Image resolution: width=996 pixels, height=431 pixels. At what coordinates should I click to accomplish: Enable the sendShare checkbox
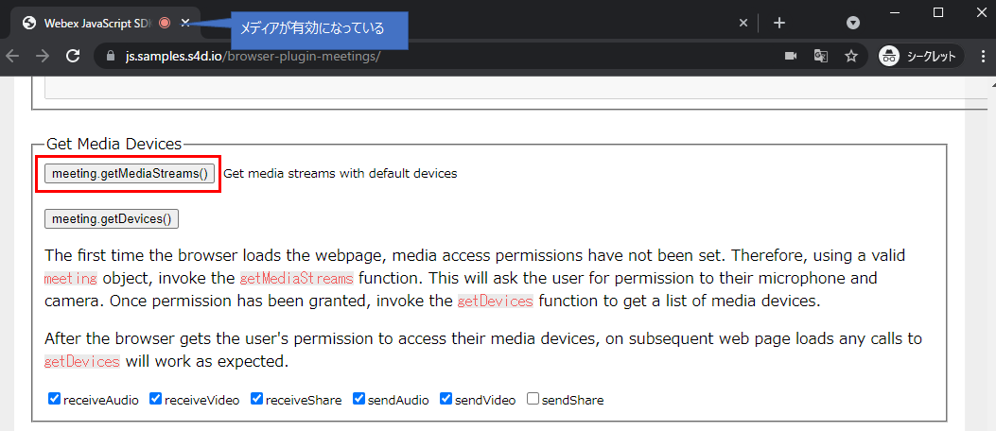point(533,399)
